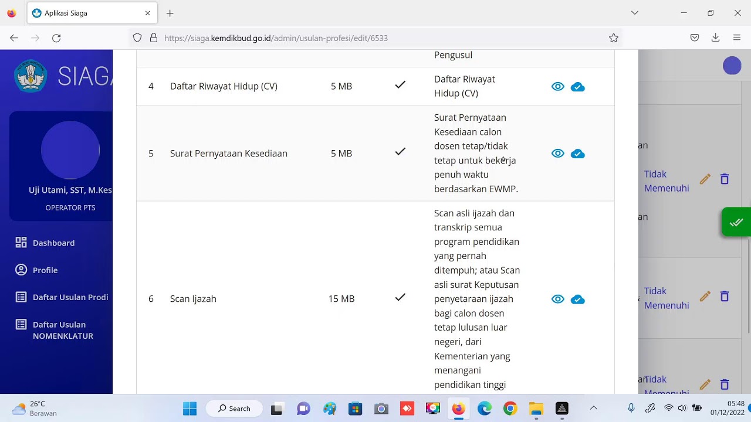751x422 pixels.
Task: Click the "Daftar Riwayat Hidup (CV)" name in row 4
Action: coord(224,86)
